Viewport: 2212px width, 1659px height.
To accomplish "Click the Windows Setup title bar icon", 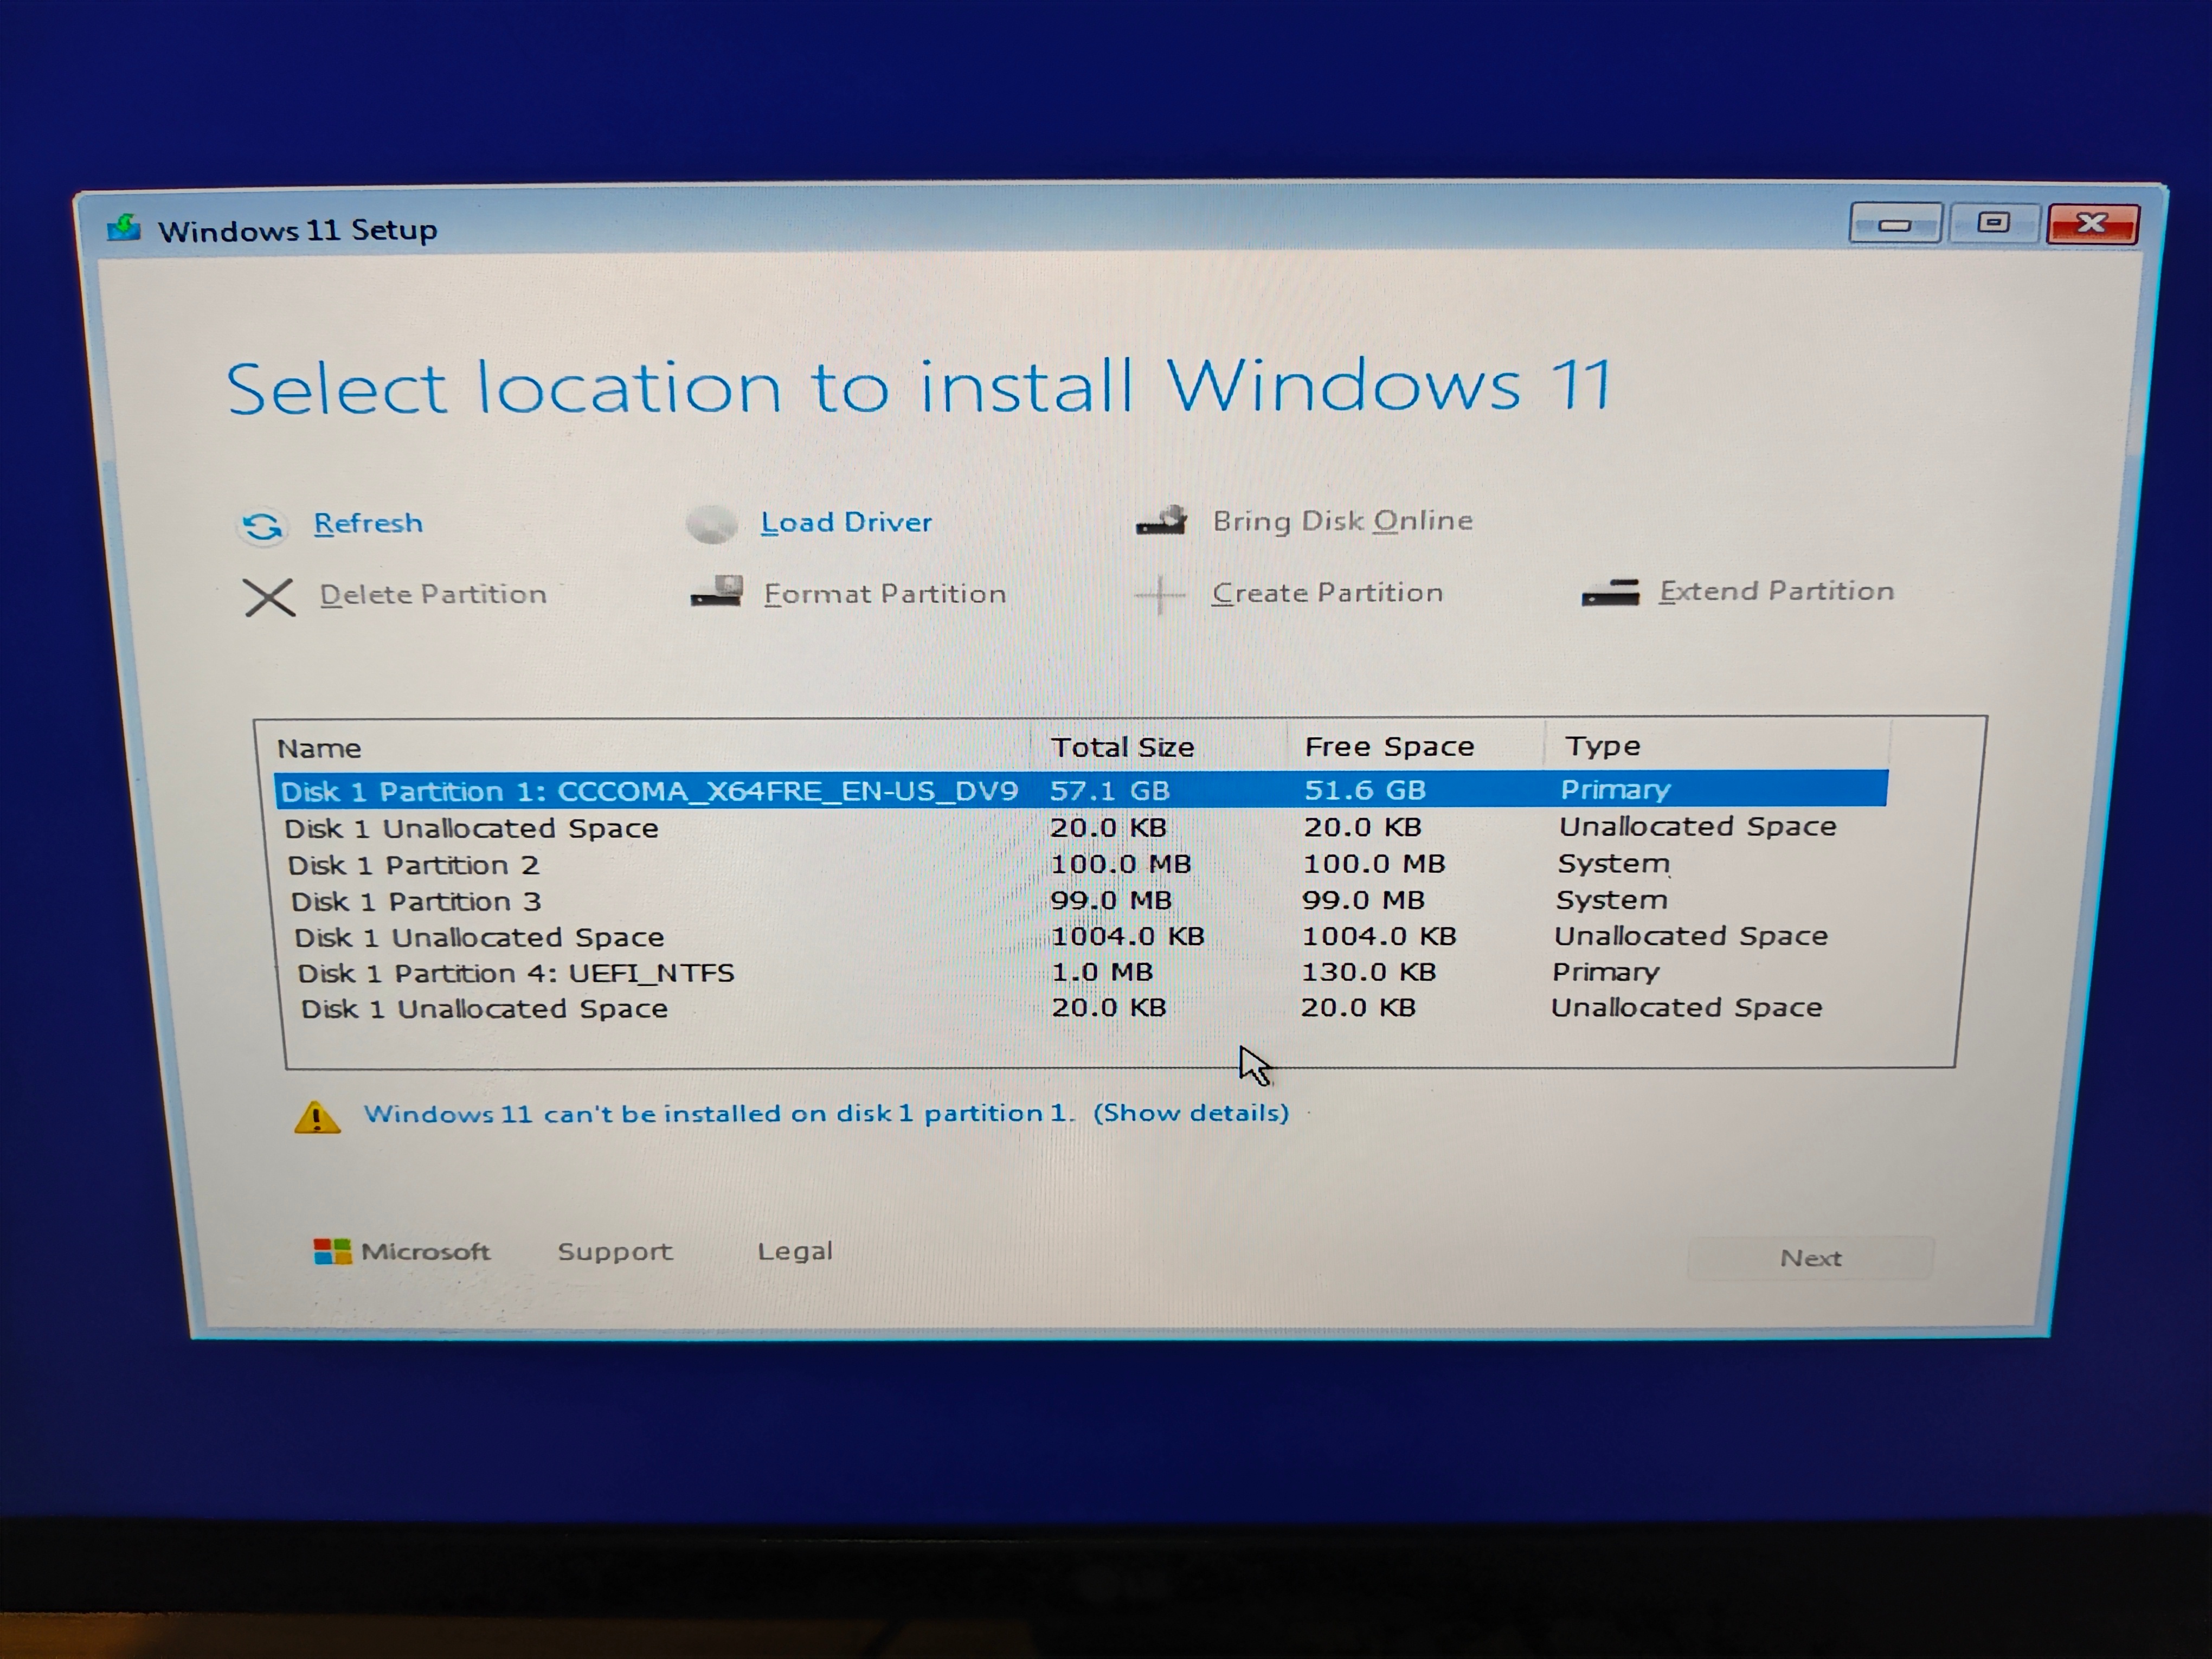I will point(124,229).
